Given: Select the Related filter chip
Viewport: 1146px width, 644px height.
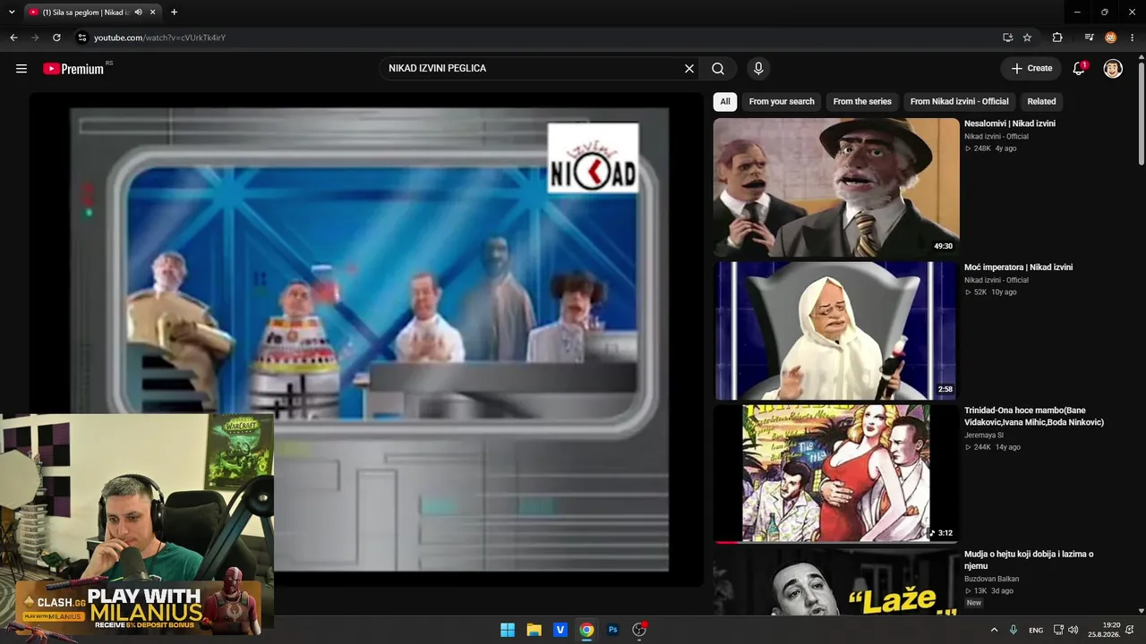Looking at the screenshot, I should (1041, 102).
